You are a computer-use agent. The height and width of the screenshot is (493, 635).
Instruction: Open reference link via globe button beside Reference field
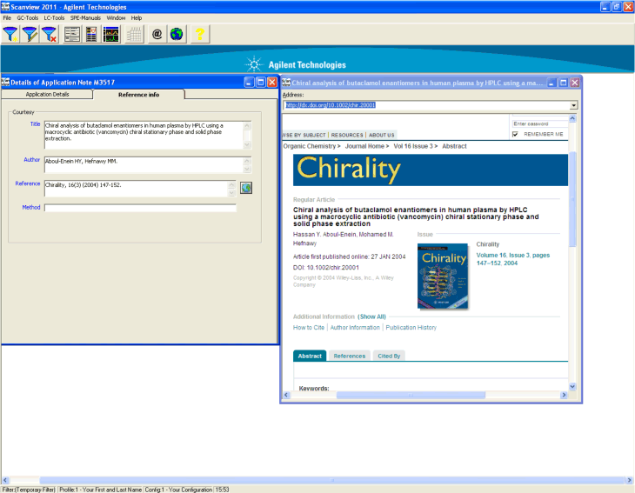pyautogui.click(x=245, y=188)
